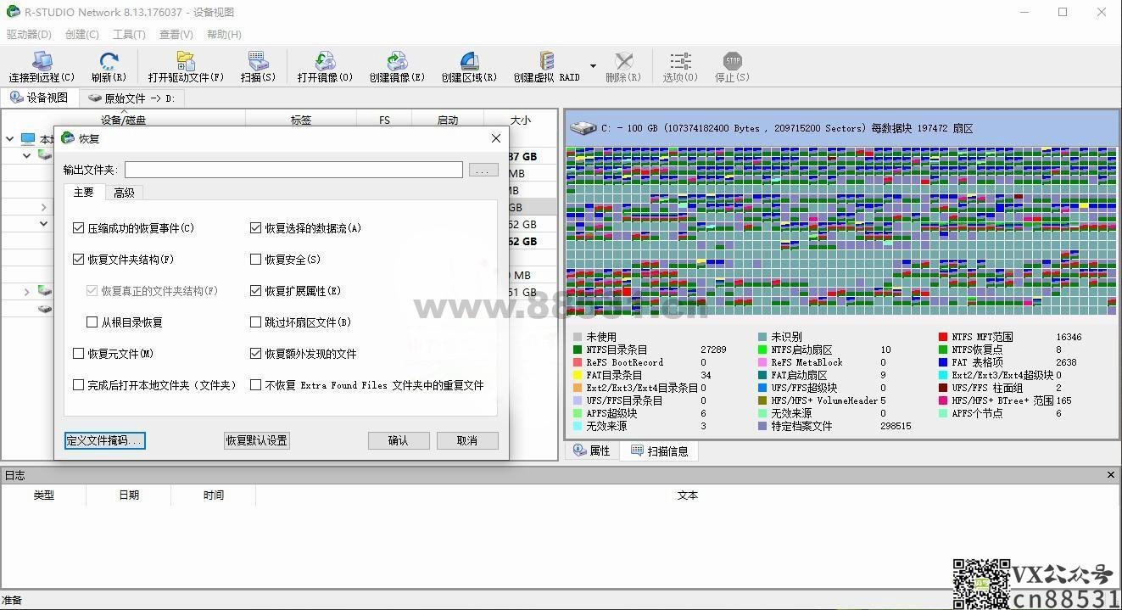The image size is (1122, 610).
Task: Open the 驱动器 menu
Action: pyautogui.click(x=29, y=35)
